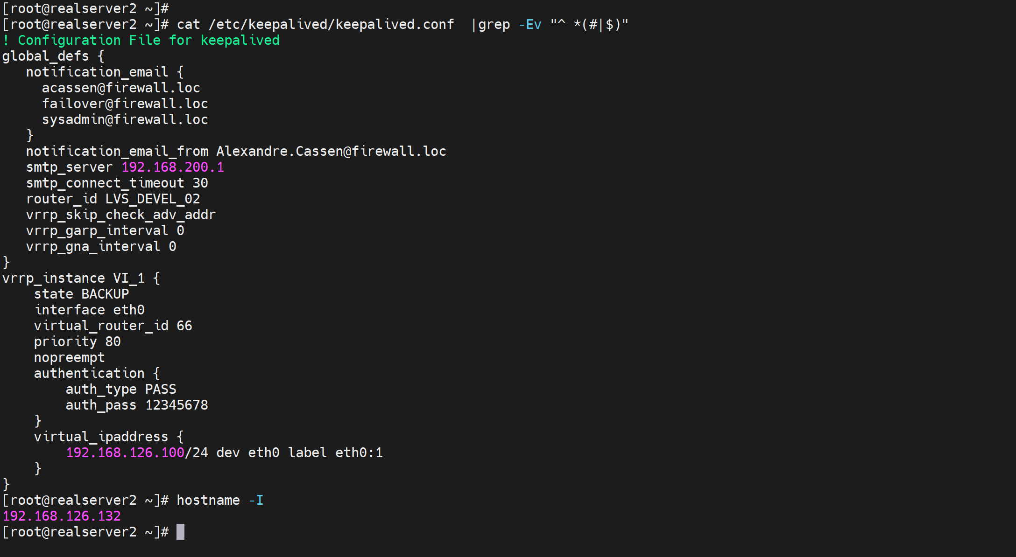The width and height of the screenshot is (1016, 557).
Task: Click the failover@firewall.loc address
Action: pyautogui.click(x=125, y=104)
